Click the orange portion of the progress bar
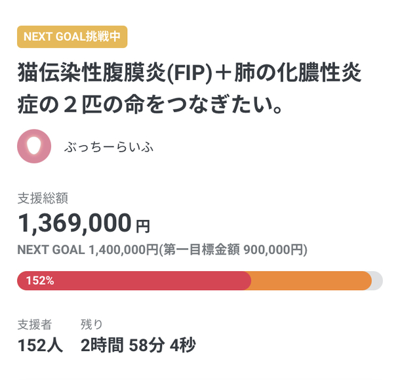Screen dimensions: 400x380 [x=311, y=280]
